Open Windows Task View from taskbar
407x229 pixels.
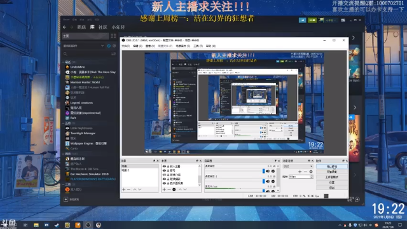coord(25,225)
